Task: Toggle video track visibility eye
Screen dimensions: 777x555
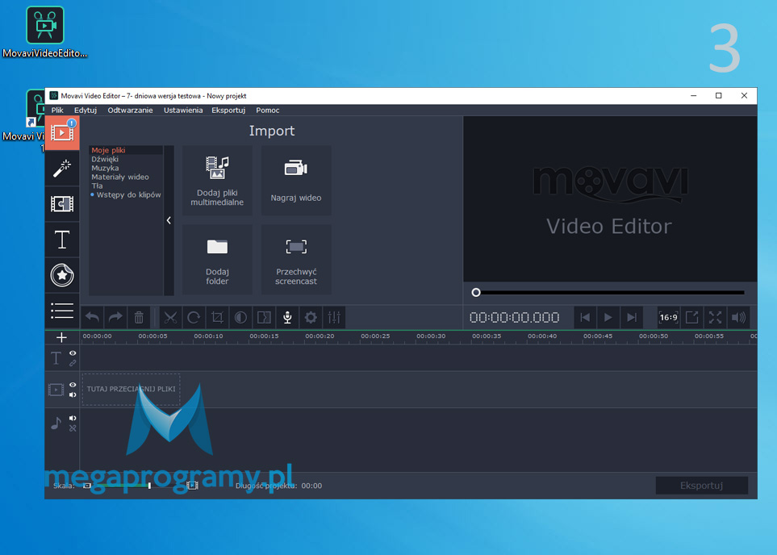Action: click(73, 385)
